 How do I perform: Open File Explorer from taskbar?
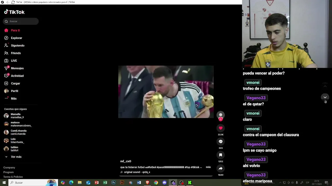(x=80, y=183)
